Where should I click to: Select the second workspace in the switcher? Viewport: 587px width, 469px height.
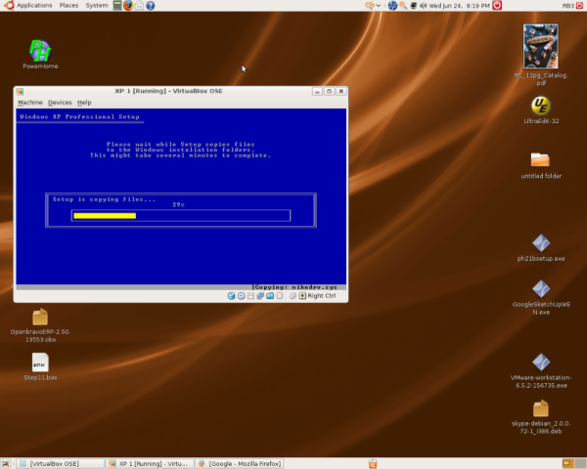click(580, 464)
